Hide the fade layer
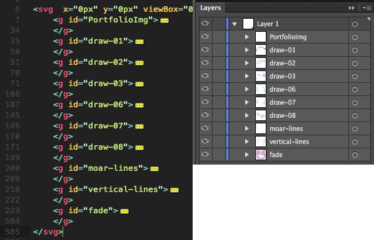Image resolution: width=374 pixels, height=240 pixels. [205, 154]
